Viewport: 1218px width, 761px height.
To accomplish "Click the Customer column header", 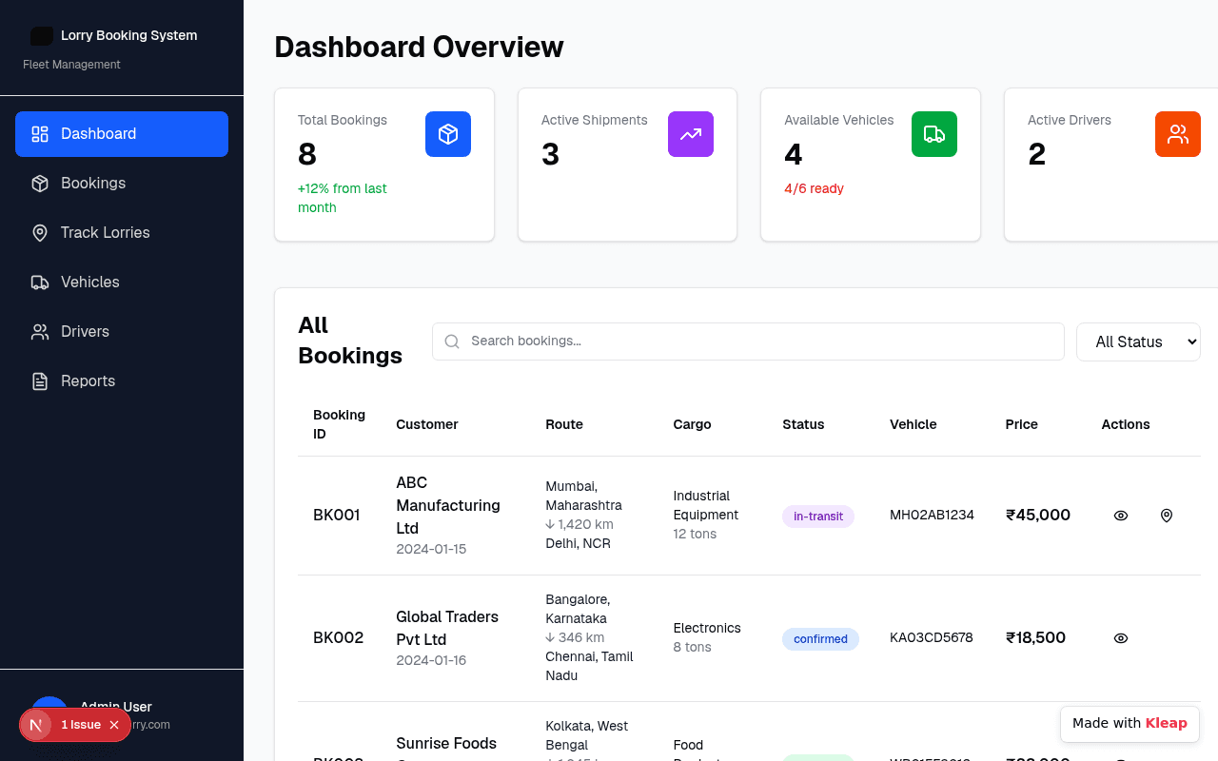I will pos(427,425).
